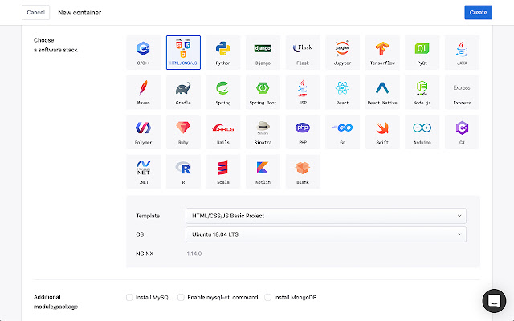Select the React Native stack
This screenshot has width=514, height=321.
[382, 92]
